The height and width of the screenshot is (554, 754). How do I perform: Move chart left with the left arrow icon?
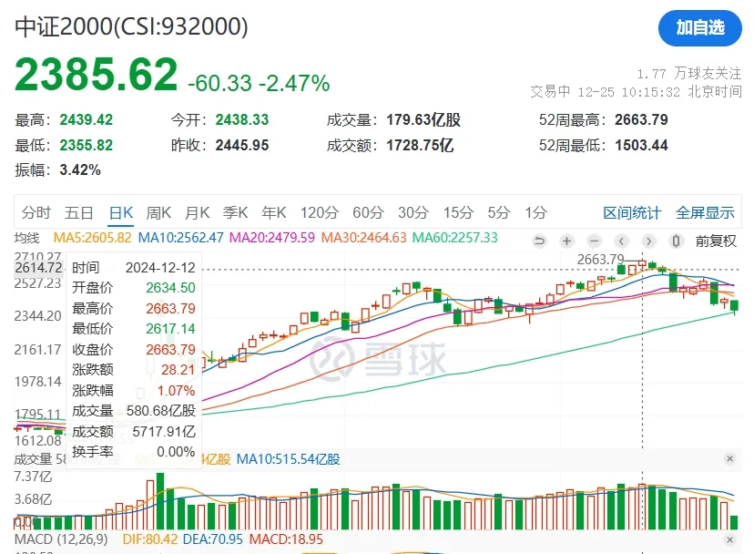(x=621, y=241)
